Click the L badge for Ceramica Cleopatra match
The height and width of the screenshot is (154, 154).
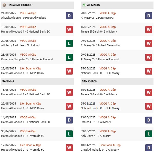(x=69, y=57)
